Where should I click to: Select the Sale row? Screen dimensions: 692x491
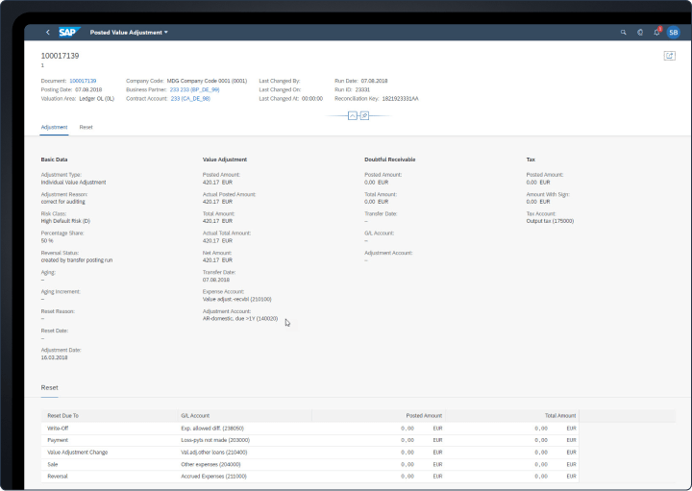(x=309, y=464)
